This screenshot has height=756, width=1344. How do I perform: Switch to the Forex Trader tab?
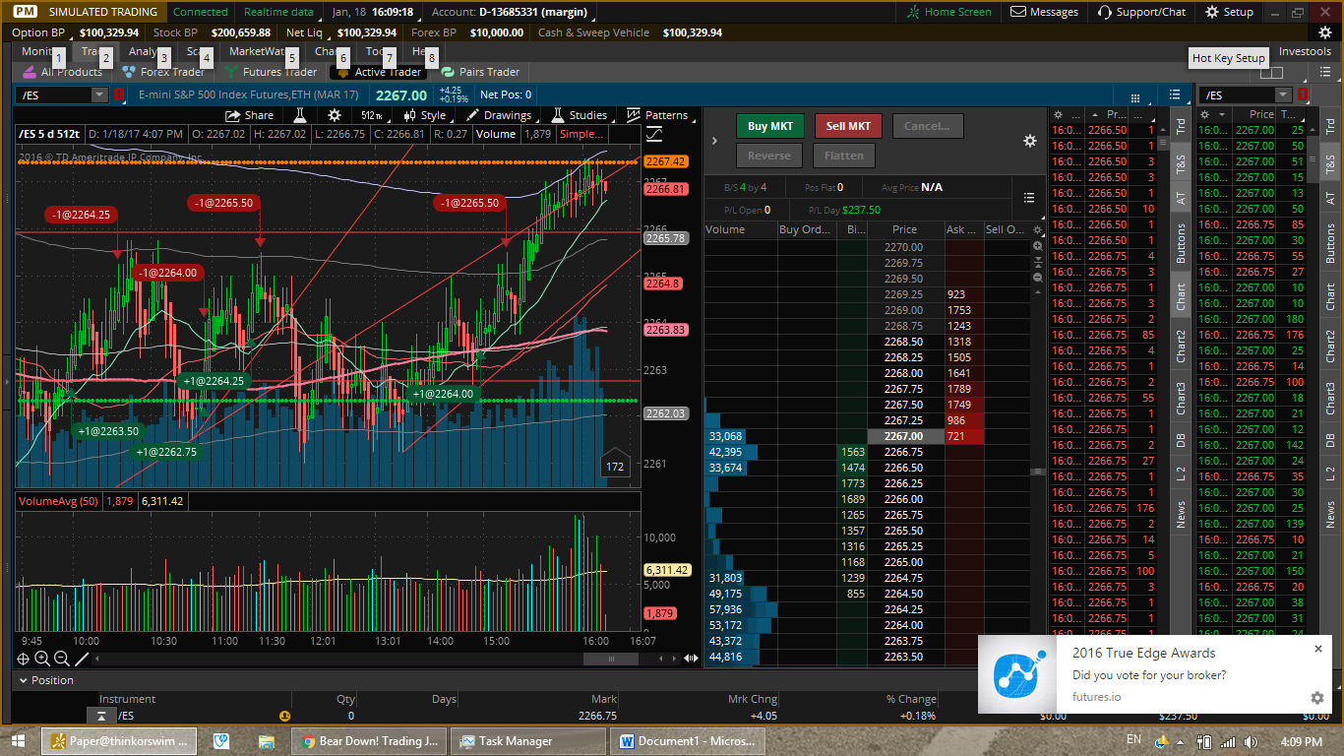coord(163,72)
